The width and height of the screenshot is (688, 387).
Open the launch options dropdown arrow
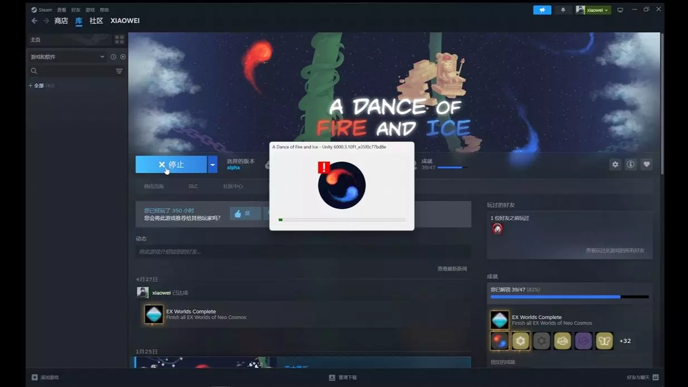(x=212, y=164)
